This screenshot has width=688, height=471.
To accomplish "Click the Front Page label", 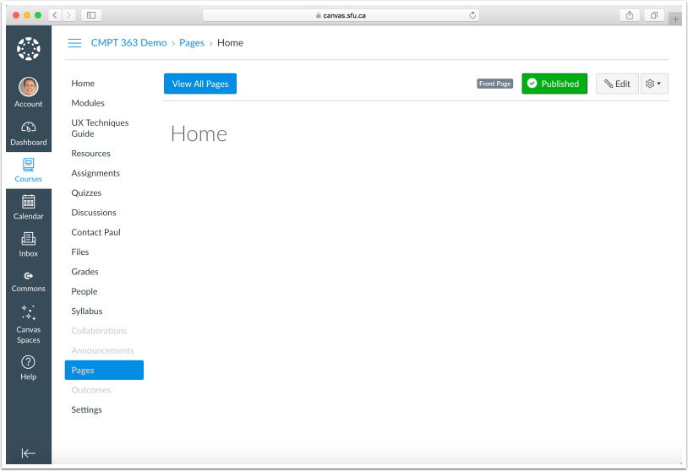I will point(495,84).
